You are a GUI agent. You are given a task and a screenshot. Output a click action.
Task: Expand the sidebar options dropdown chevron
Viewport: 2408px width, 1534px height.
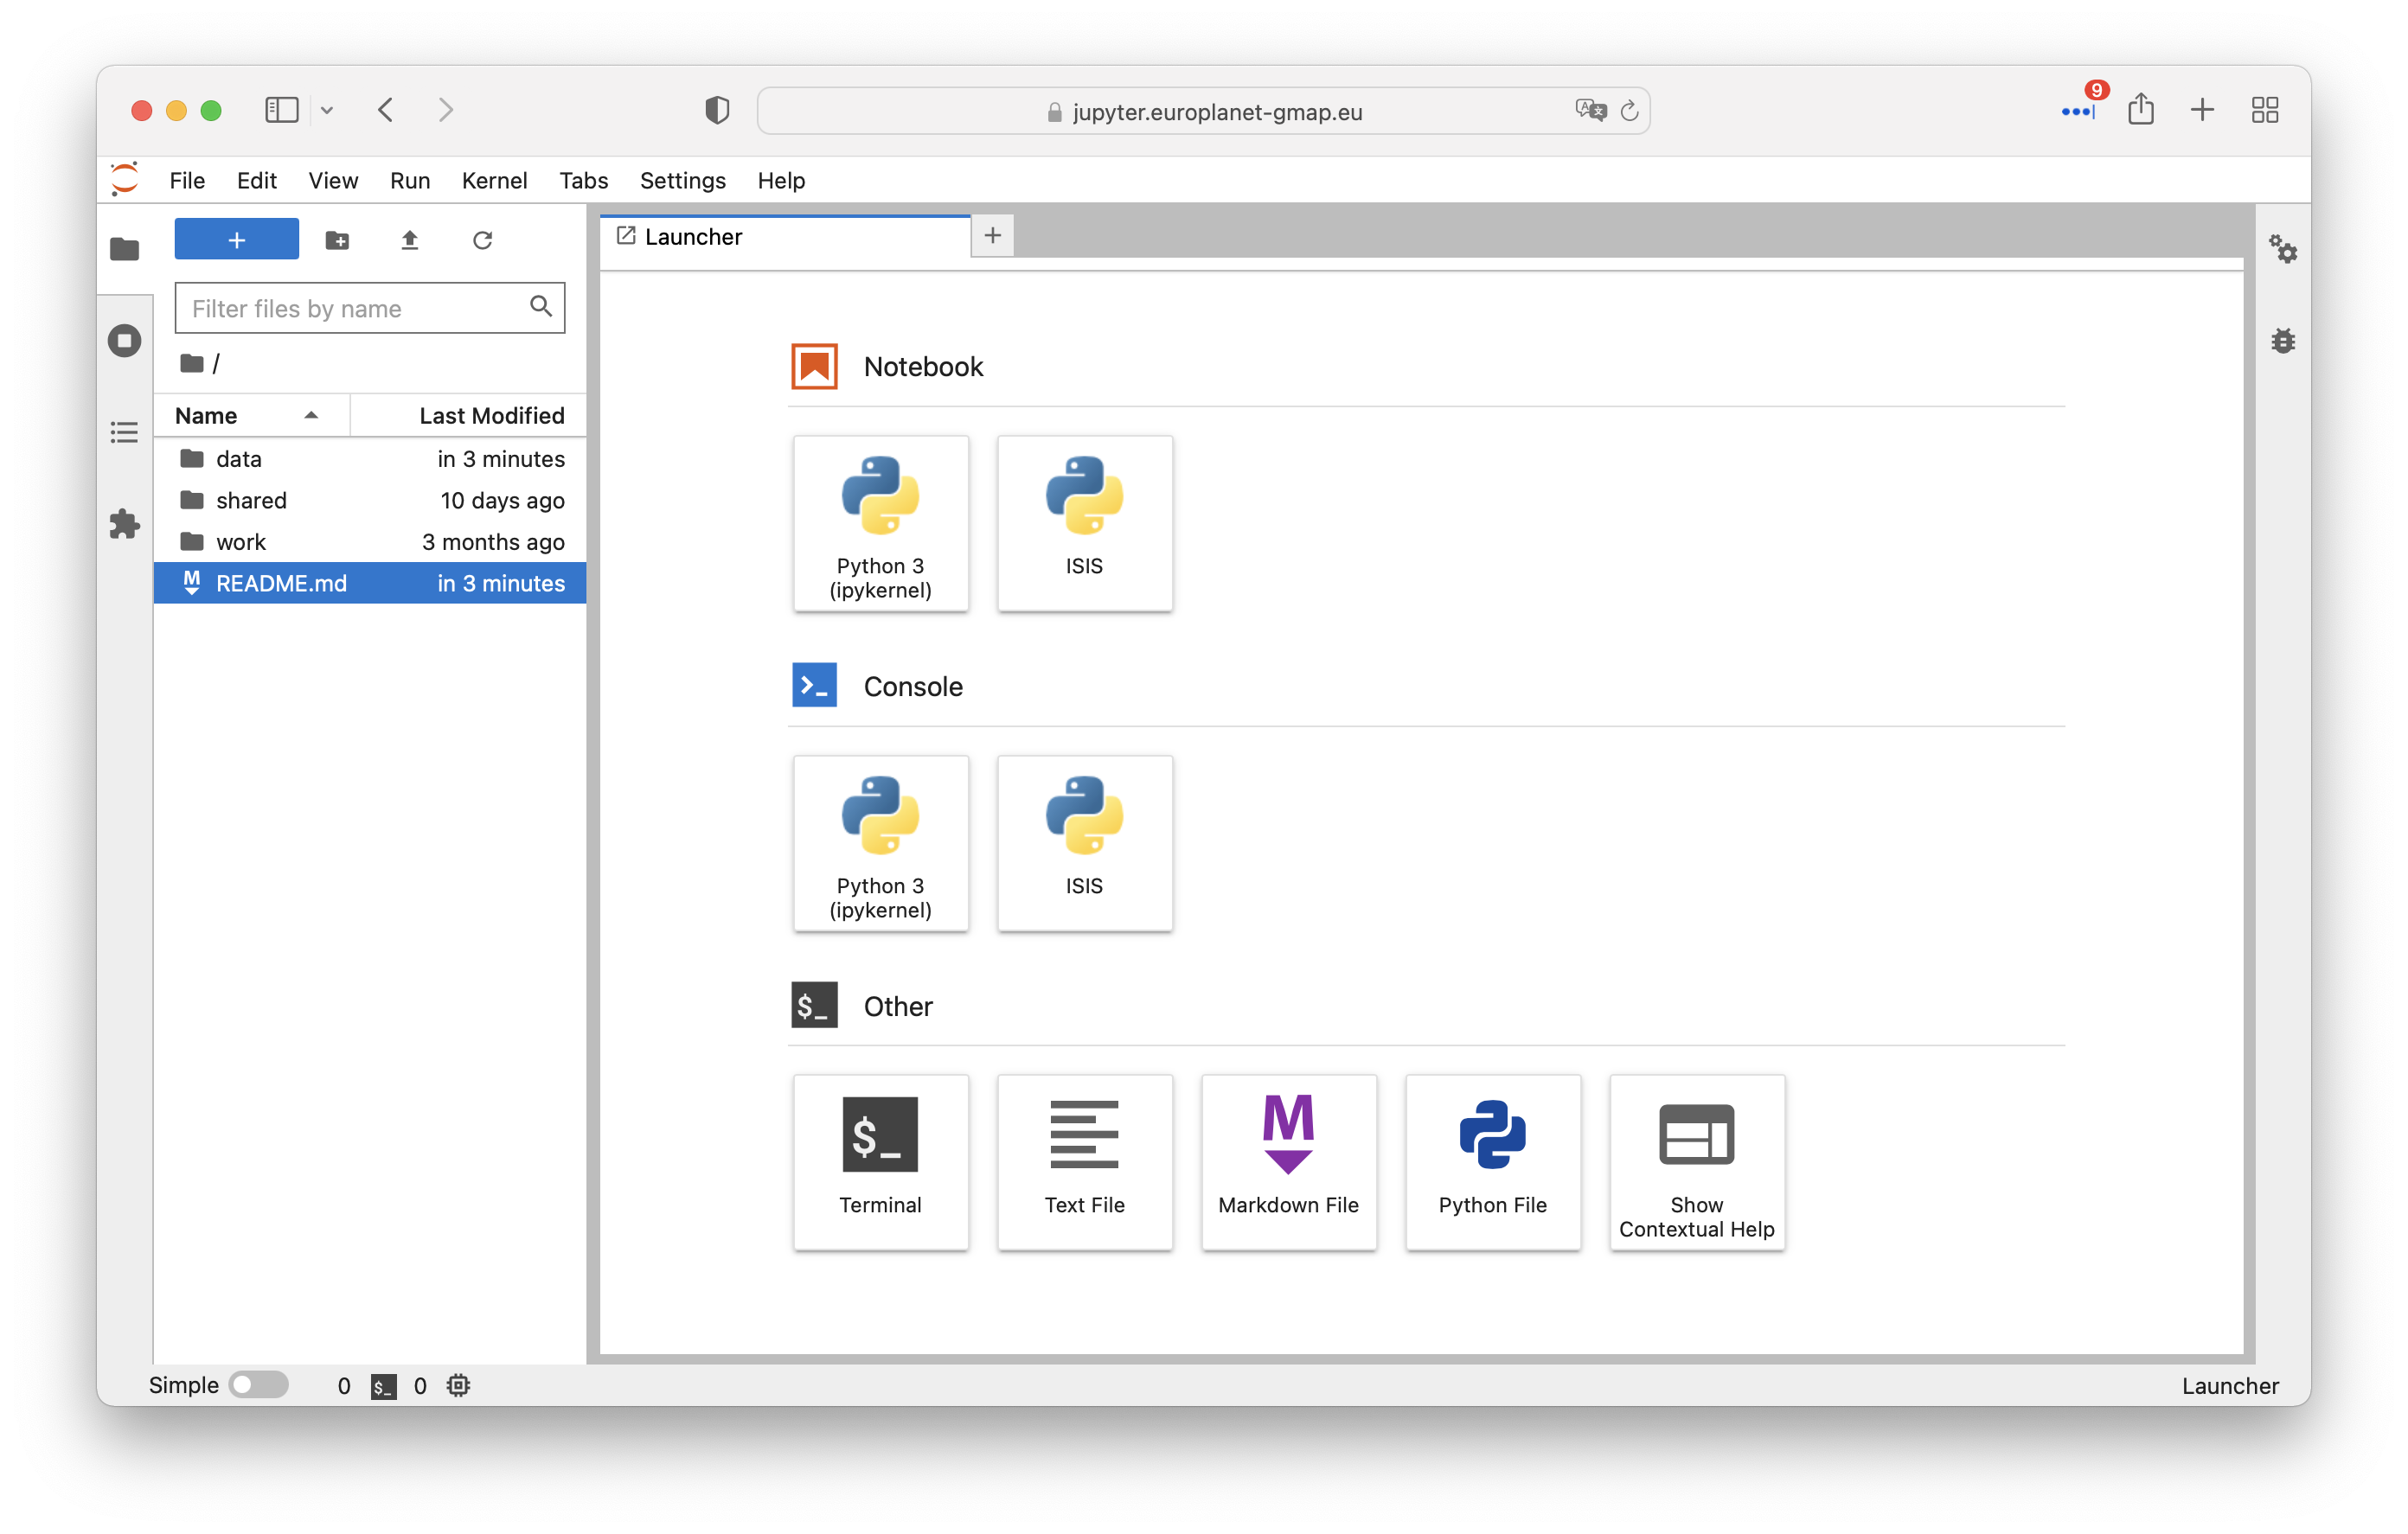pyautogui.click(x=327, y=110)
